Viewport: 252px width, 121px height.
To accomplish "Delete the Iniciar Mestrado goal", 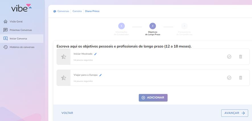I will coord(240,57).
